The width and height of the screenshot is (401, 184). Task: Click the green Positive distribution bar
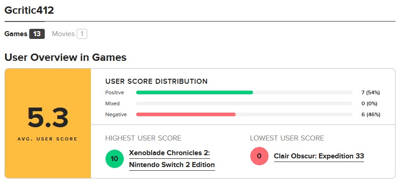pyautogui.click(x=195, y=92)
